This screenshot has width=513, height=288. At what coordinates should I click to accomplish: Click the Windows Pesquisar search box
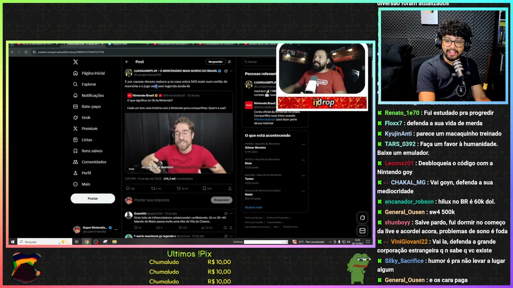point(44,242)
